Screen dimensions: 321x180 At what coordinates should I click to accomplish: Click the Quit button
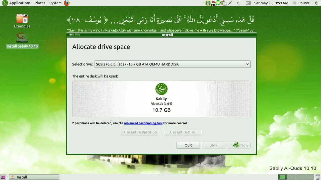[x=188, y=145]
